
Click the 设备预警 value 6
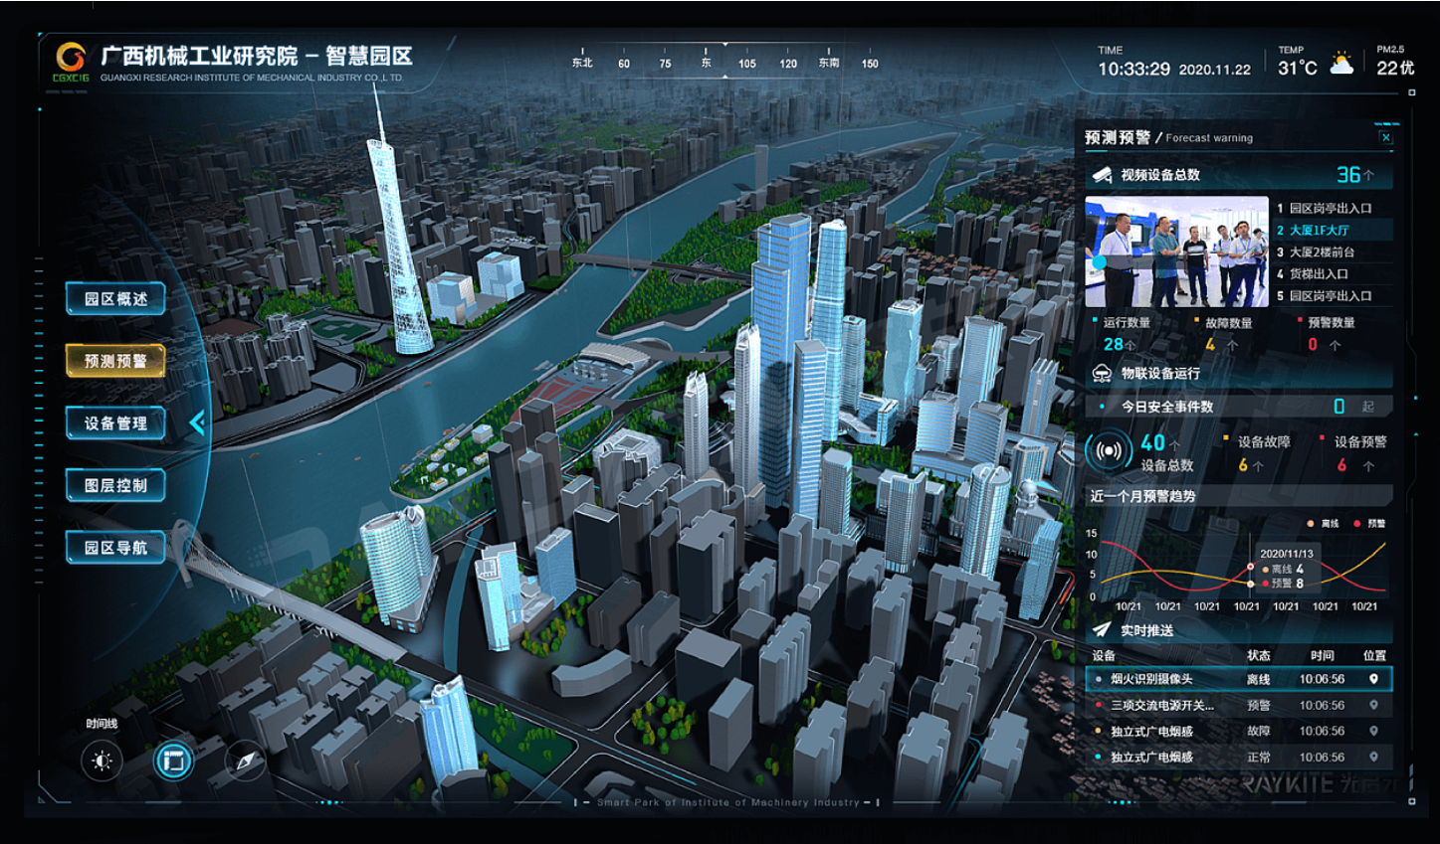1341,465
